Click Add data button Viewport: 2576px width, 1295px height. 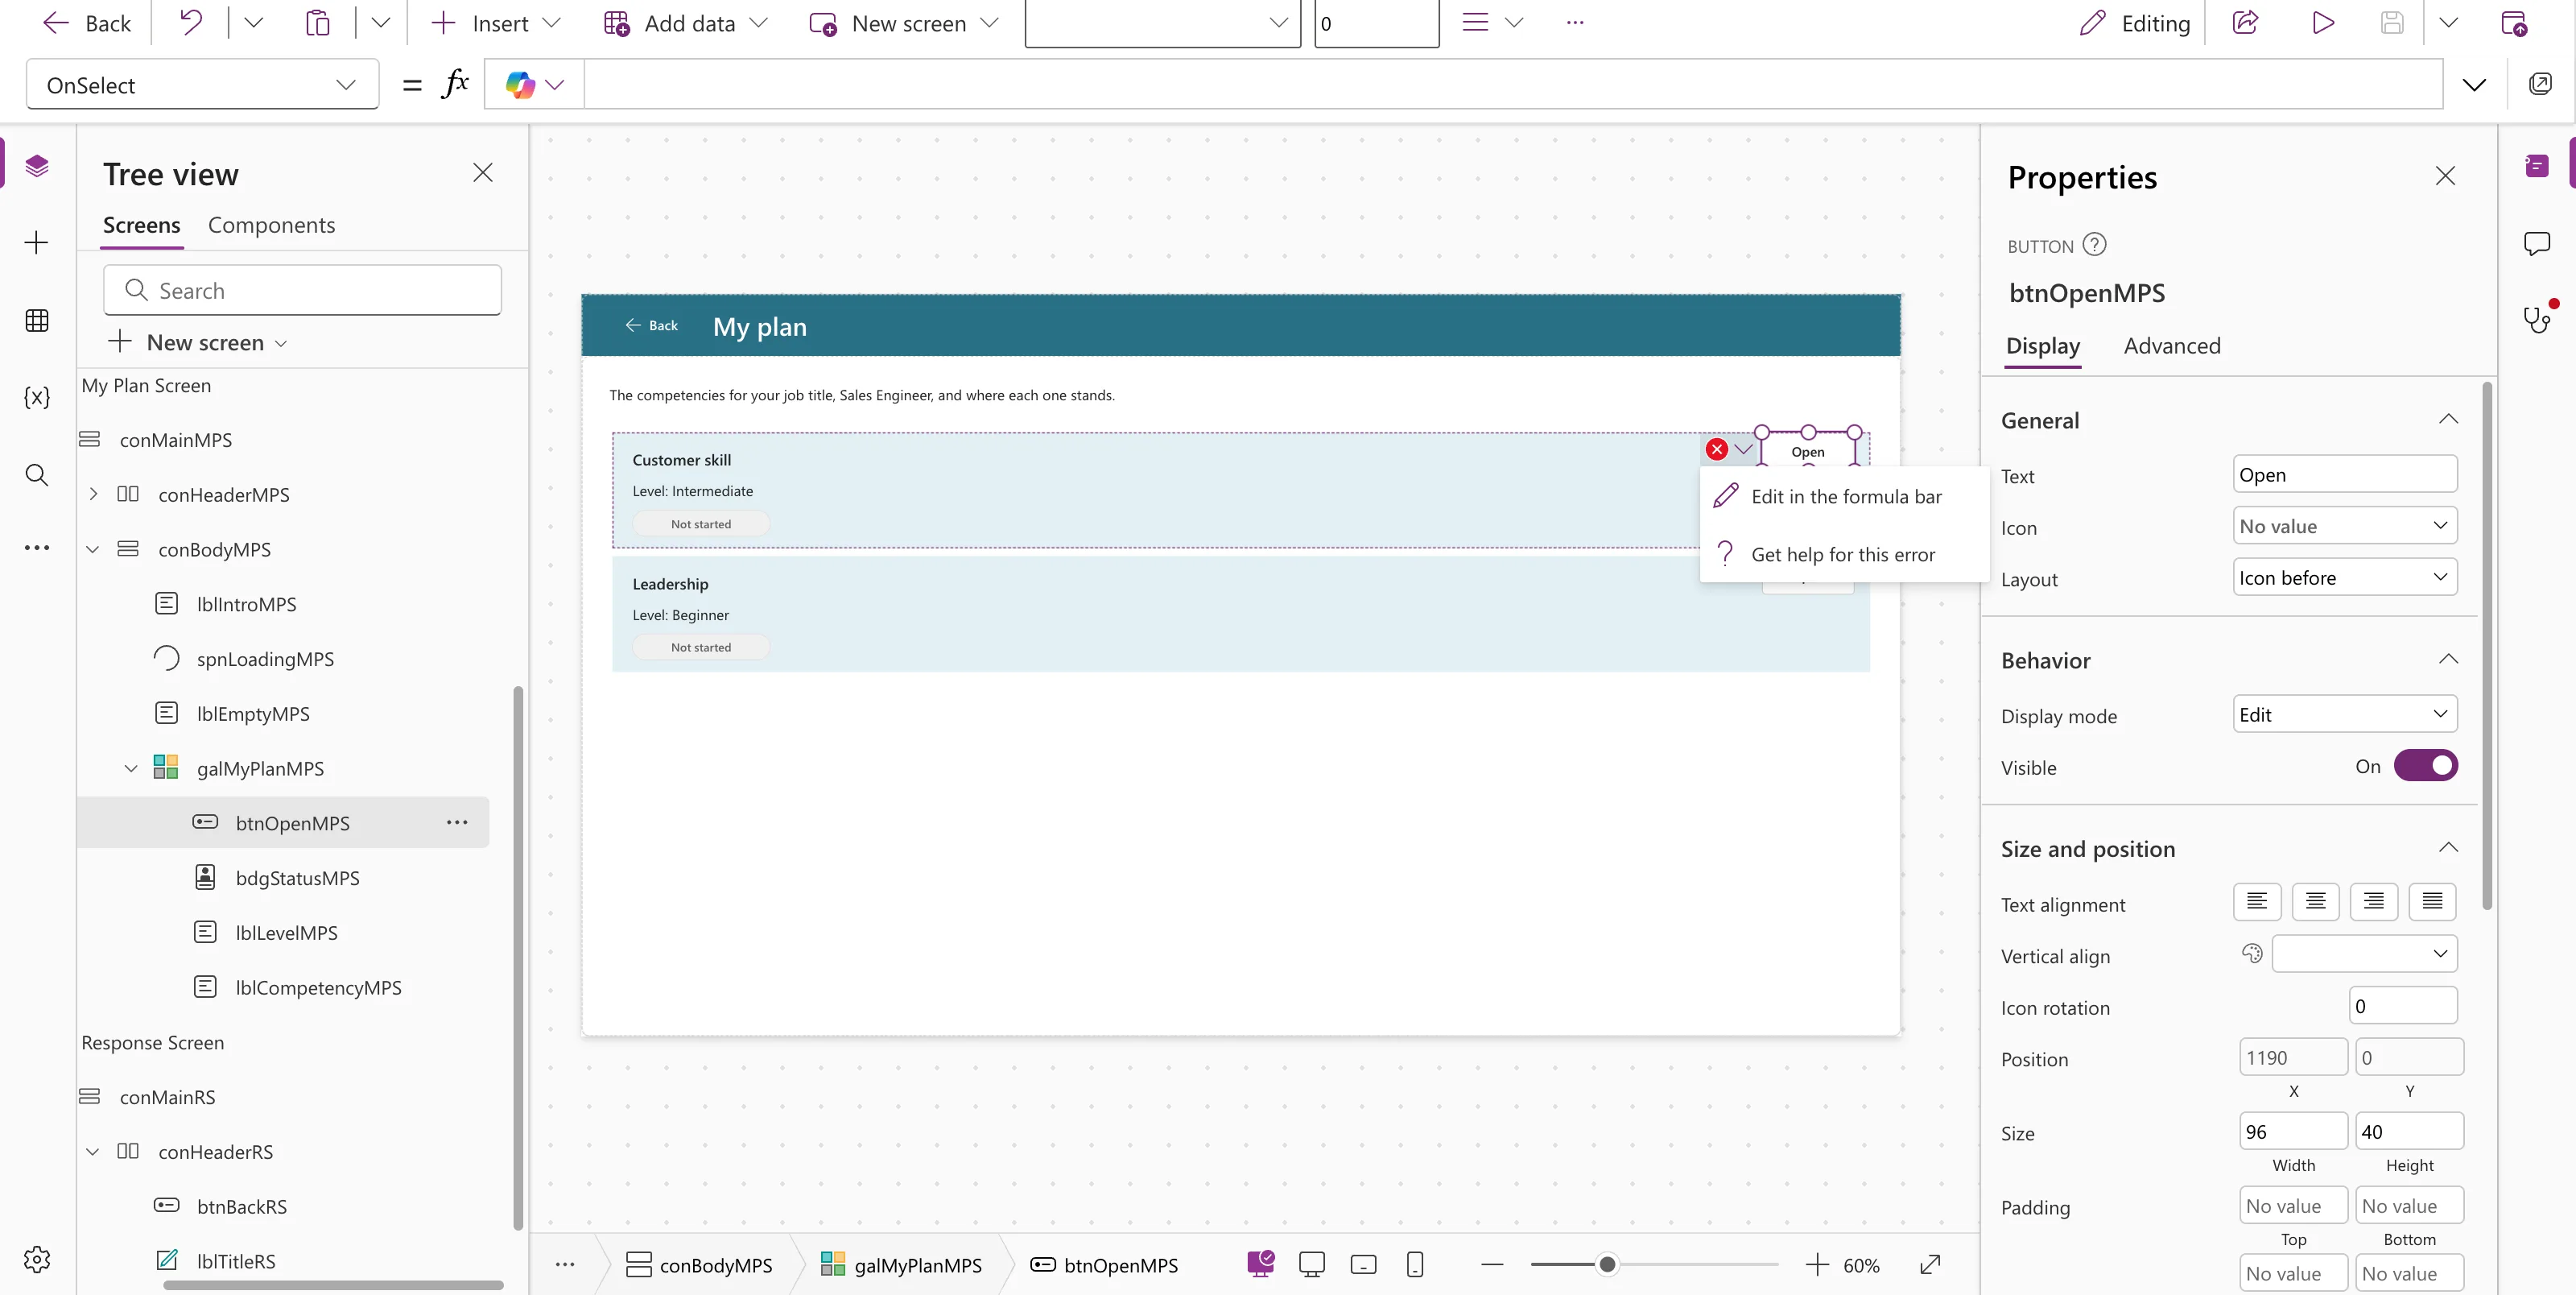685,22
